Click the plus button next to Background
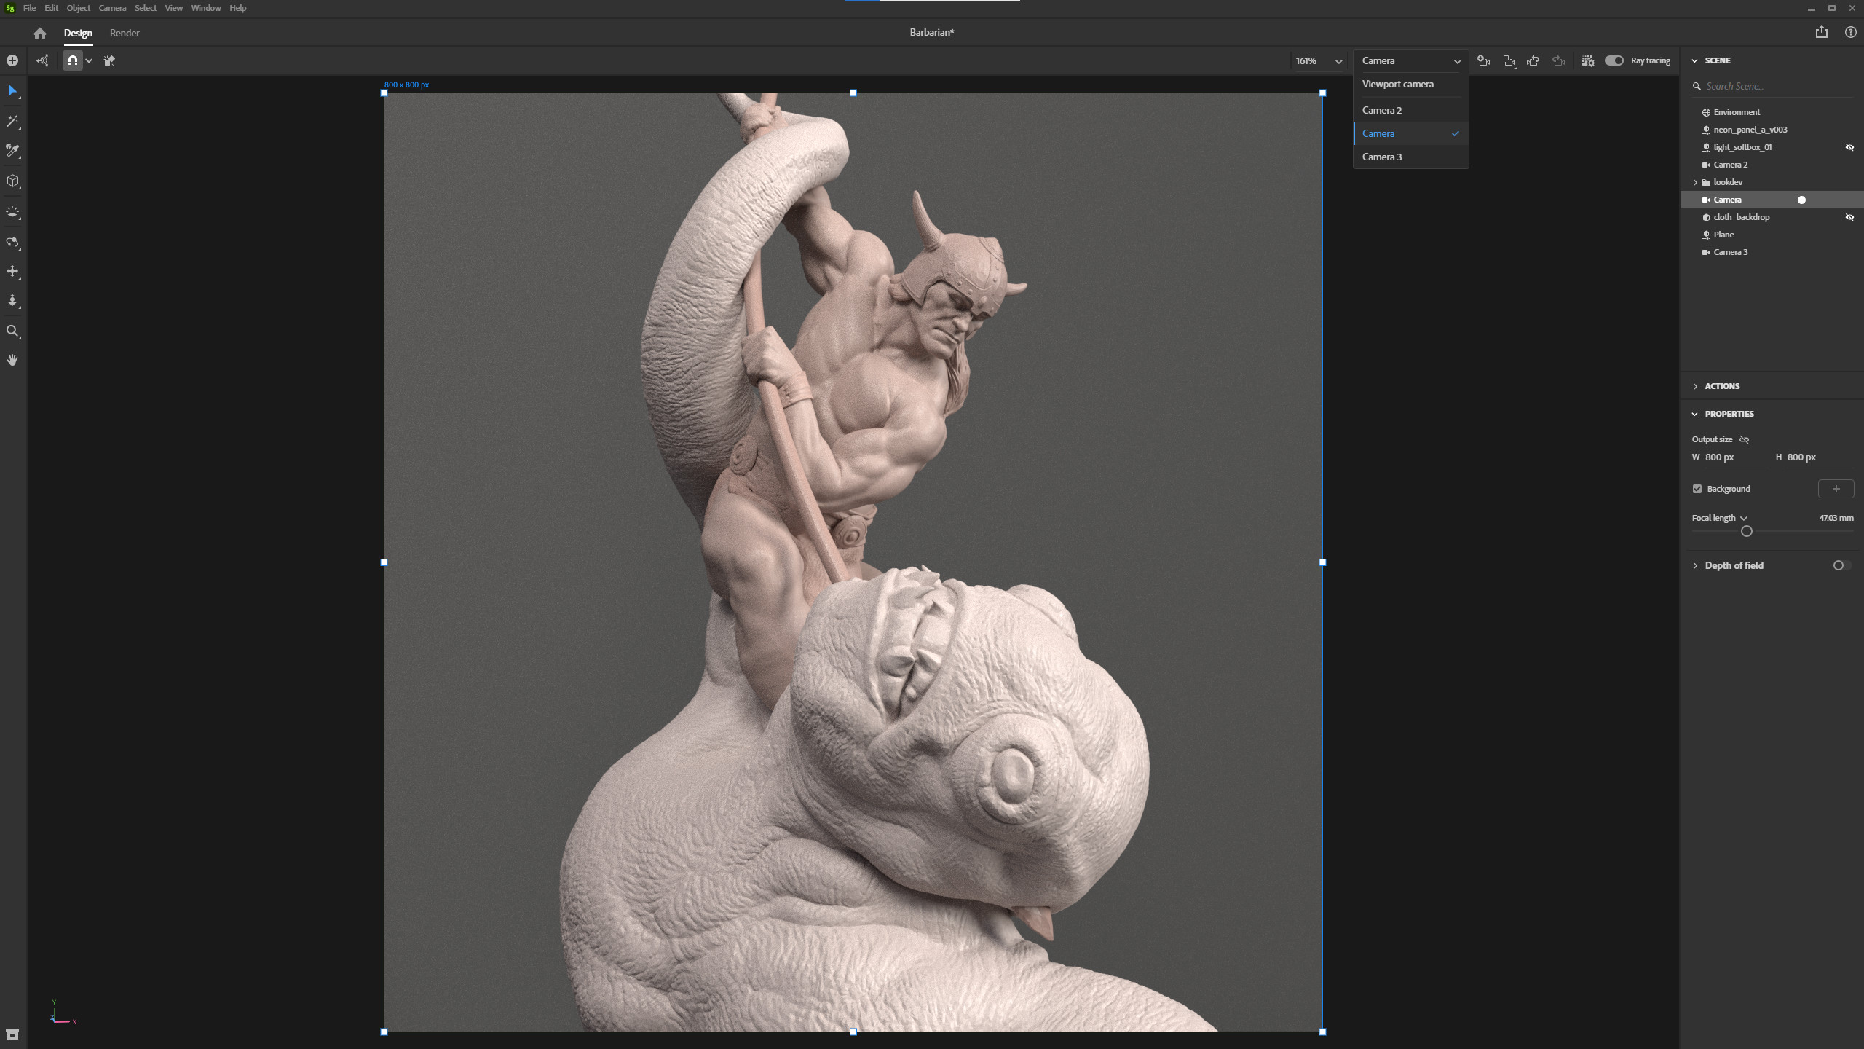1864x1049 pixels. click(x=1837, y=489)
